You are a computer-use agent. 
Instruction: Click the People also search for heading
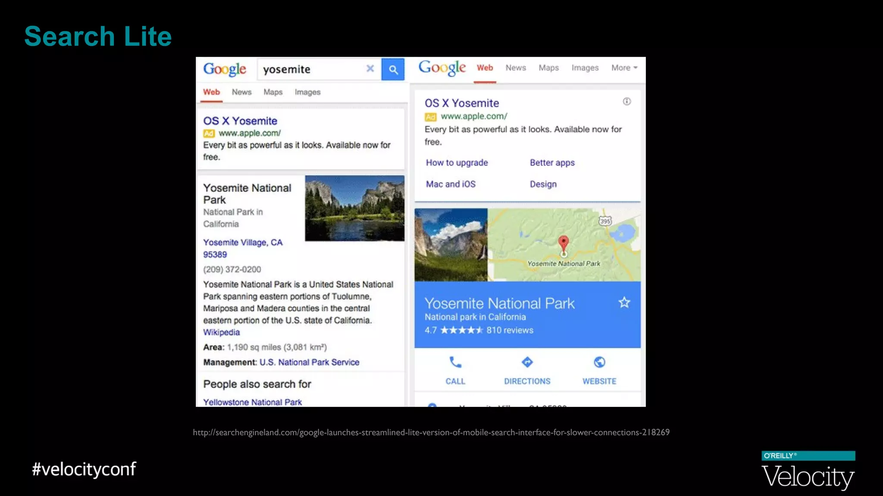[x=257, y=384]
